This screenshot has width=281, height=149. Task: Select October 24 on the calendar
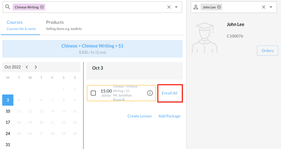pyautogui.click(x=8, y=134)
